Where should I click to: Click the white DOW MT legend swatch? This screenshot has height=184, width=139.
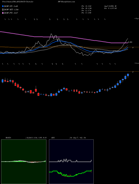(x=3, y=10)
